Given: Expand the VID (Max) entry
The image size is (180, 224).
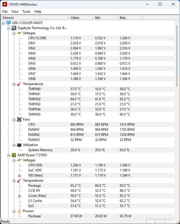Looking at the screenshot, I should tap(20, 176).
